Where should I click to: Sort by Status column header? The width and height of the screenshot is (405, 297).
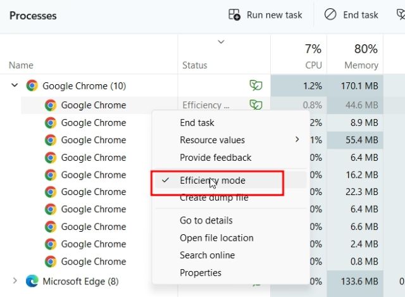click(x=194, y=65)
